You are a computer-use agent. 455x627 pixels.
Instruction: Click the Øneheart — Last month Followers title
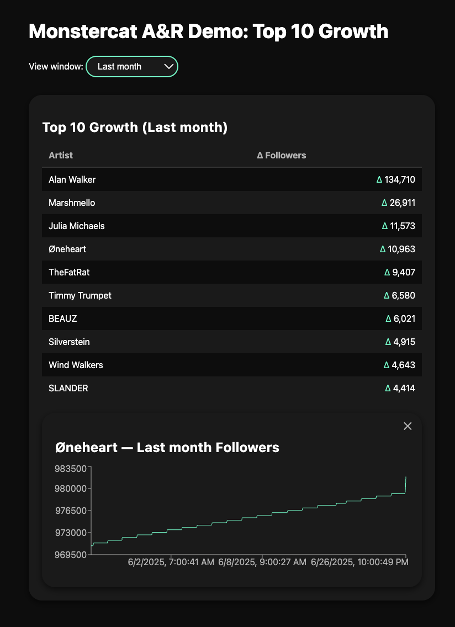pos(167,448)
